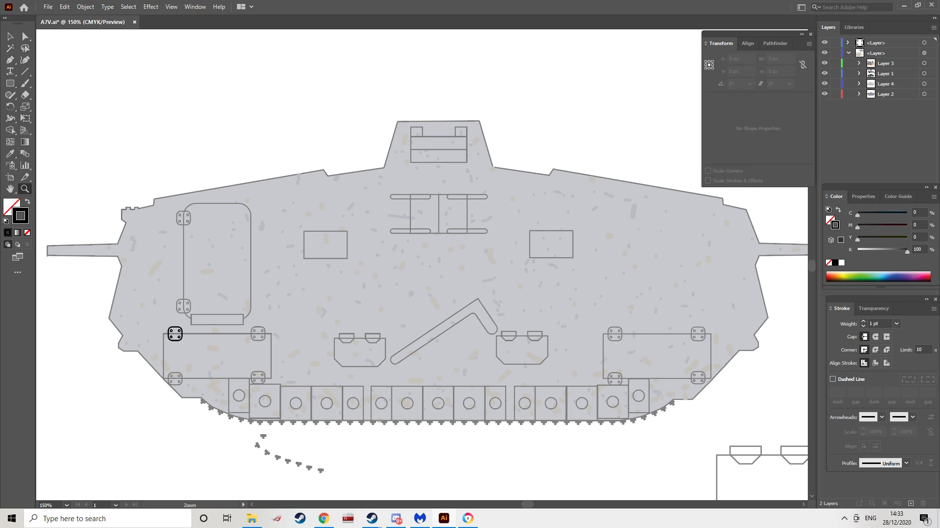Open the stroke Profile dropdown
The height and width of the screenshot is (528, 940).
pos(906,463)
